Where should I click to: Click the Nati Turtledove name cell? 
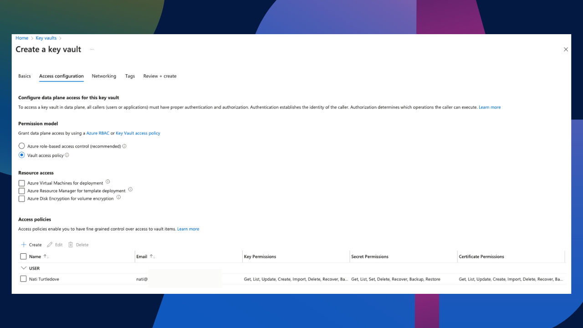tap(44, 279)
